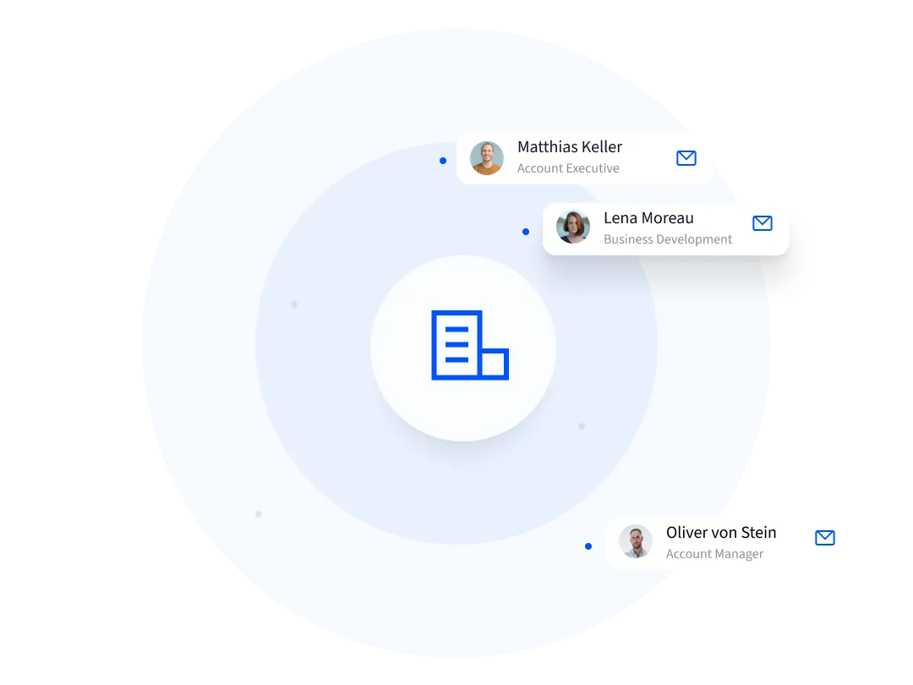Click Oliver von Stein's avatar

click(636, 542)
